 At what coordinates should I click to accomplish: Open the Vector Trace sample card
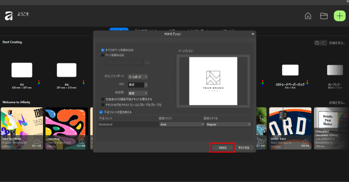click(x=290, y=128)
